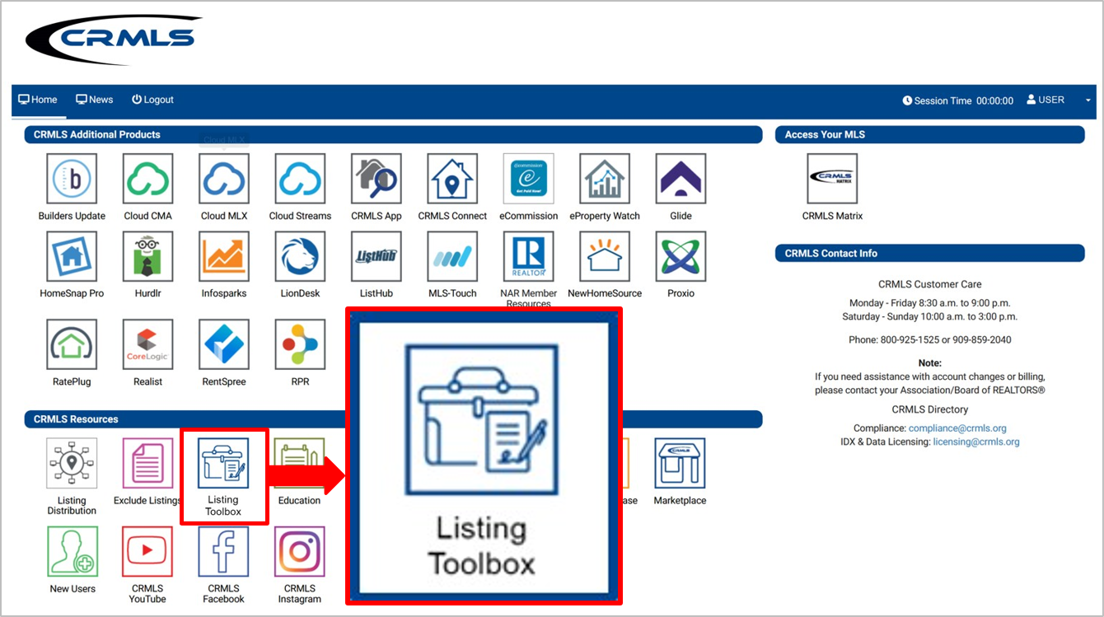Viewport: 1104px width, 617px height.
Task: Open the News menu item
Action: coord(95,100)
